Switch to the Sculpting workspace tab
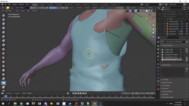The height and width of the screenshot is (106, 189). pyautogui.click(x=50, y=5)
